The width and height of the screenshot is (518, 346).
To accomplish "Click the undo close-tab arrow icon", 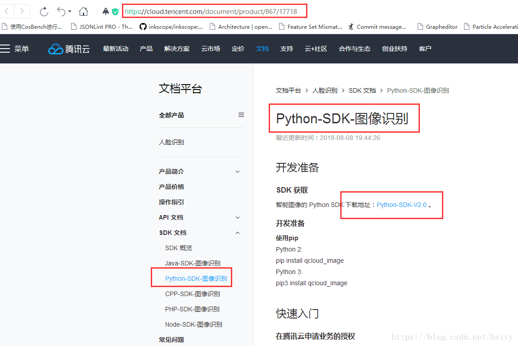I will click(x=61, y=12).
